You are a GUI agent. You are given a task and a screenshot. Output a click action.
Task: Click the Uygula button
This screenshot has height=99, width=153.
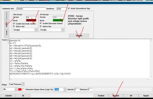[79, 36]
